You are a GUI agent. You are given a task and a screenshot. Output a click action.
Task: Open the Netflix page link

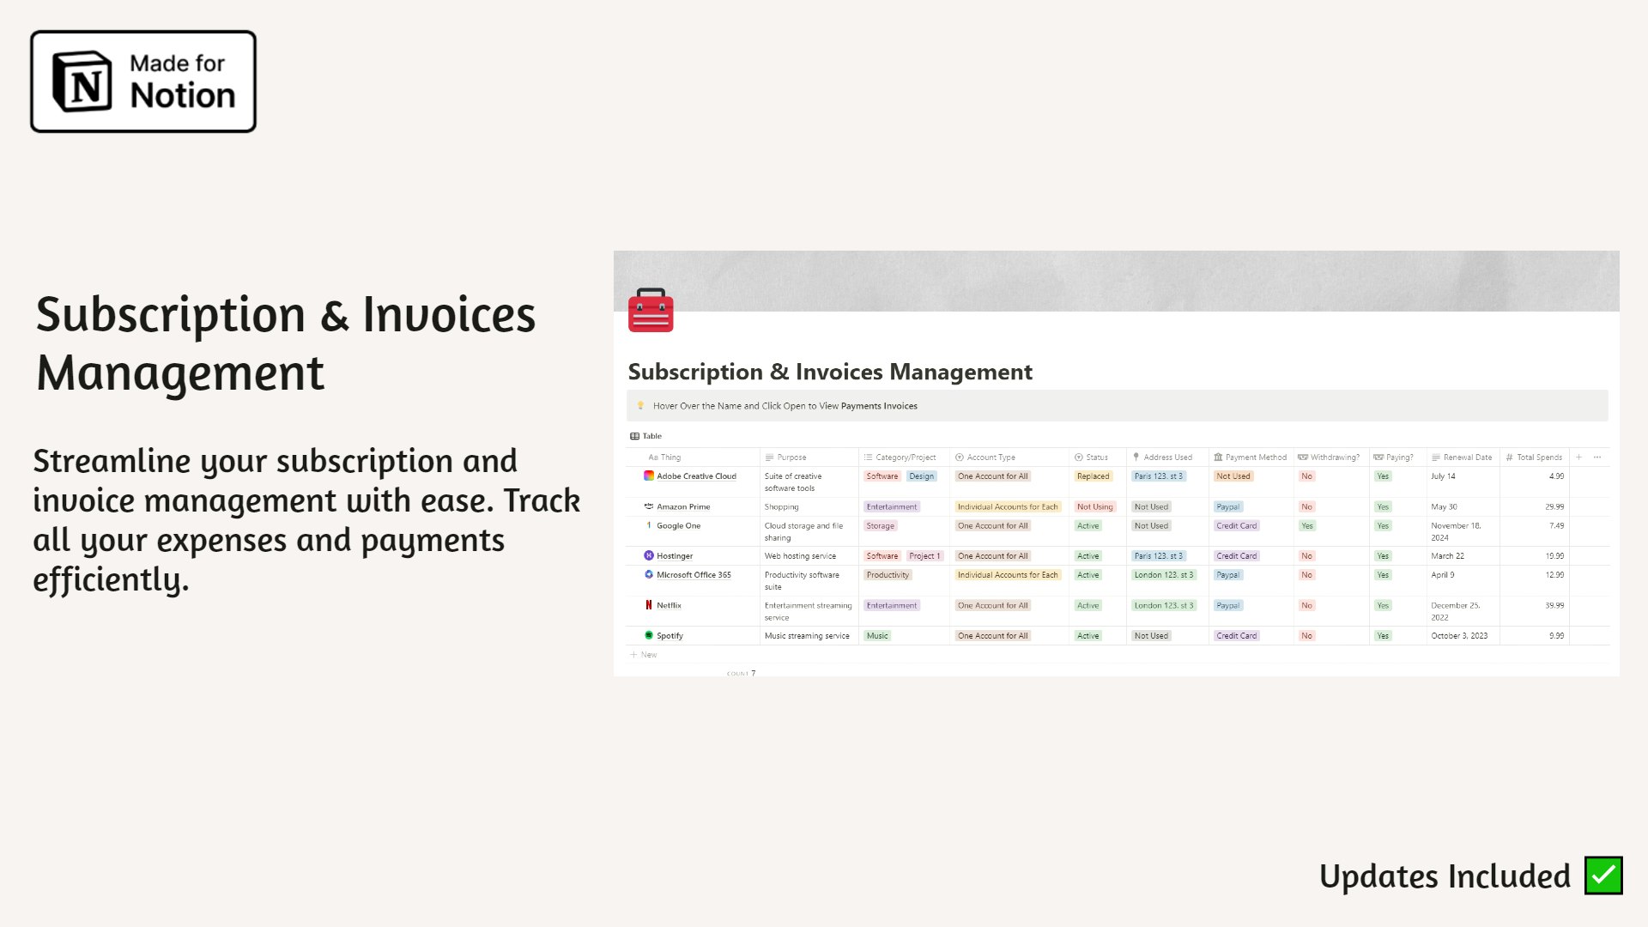point(669,606)
